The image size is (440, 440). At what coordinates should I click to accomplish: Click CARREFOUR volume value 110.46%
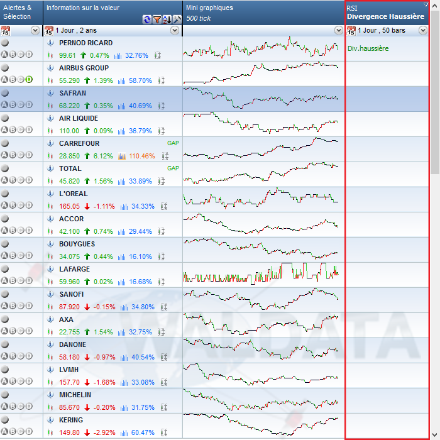point(142,157)
